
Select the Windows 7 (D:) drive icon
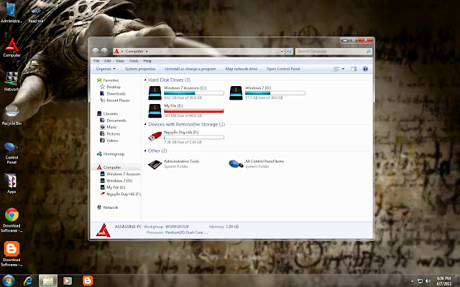point(236,93)
